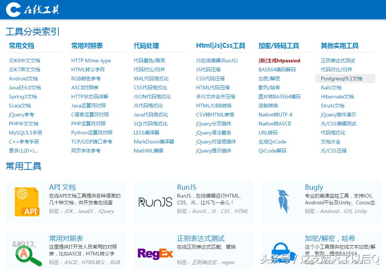Open the API 文档 card title
386x269 pixels.
[x=62, y=187]
